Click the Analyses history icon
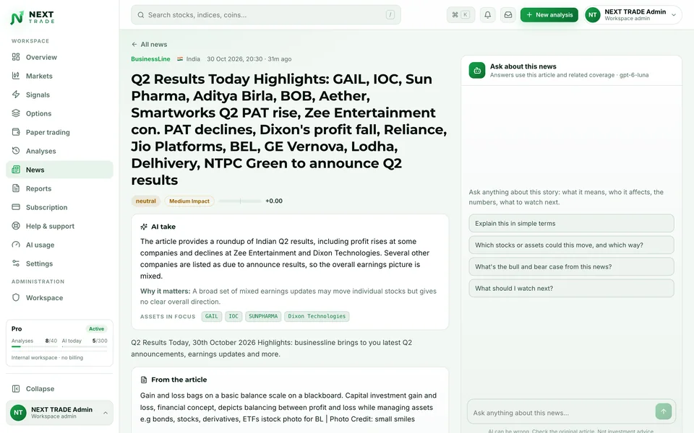The height and width of the screenshot is (433, 694). tap(16, 151)
